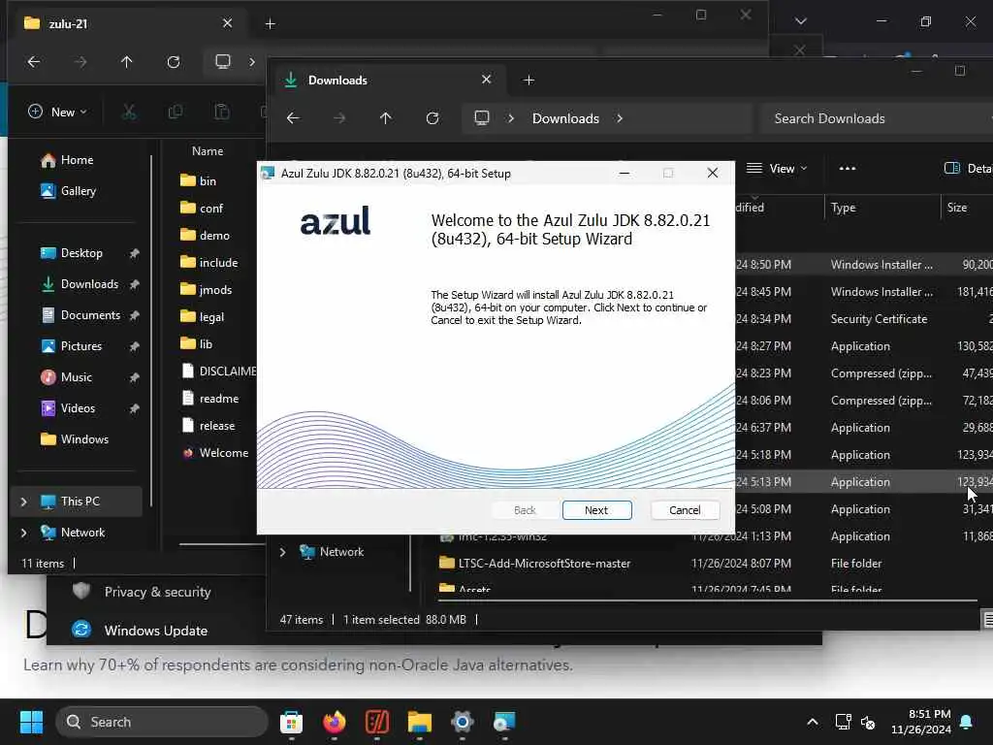This screenshot has width=993, height=745.
Task: Click the PC monitor icon in Downloads address bar
Action: point(482,118)
